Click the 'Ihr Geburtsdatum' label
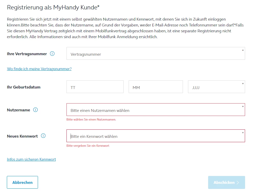Viewport: 254px width, 193px height. [x=24, y=87]
